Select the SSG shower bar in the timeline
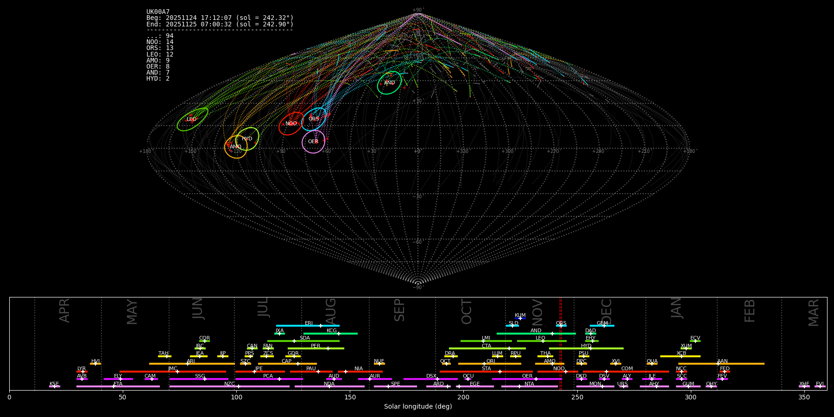This screenshot has width=834, height=417. point(199,379)
